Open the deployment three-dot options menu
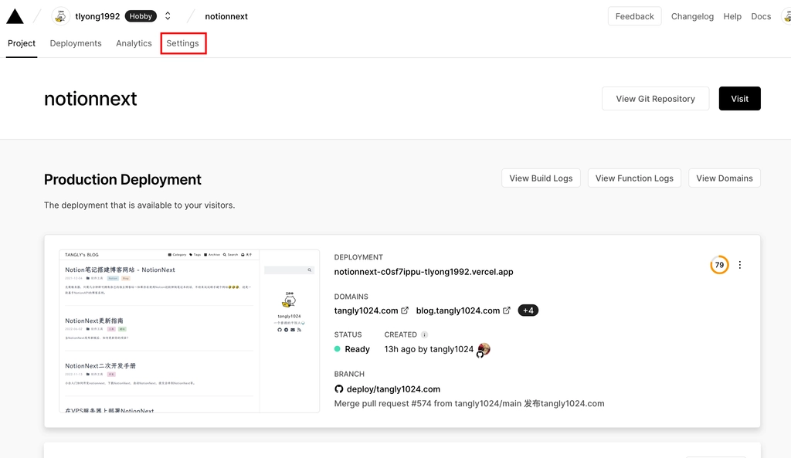The width and height of the screenshot is (791, 458). 740,265
